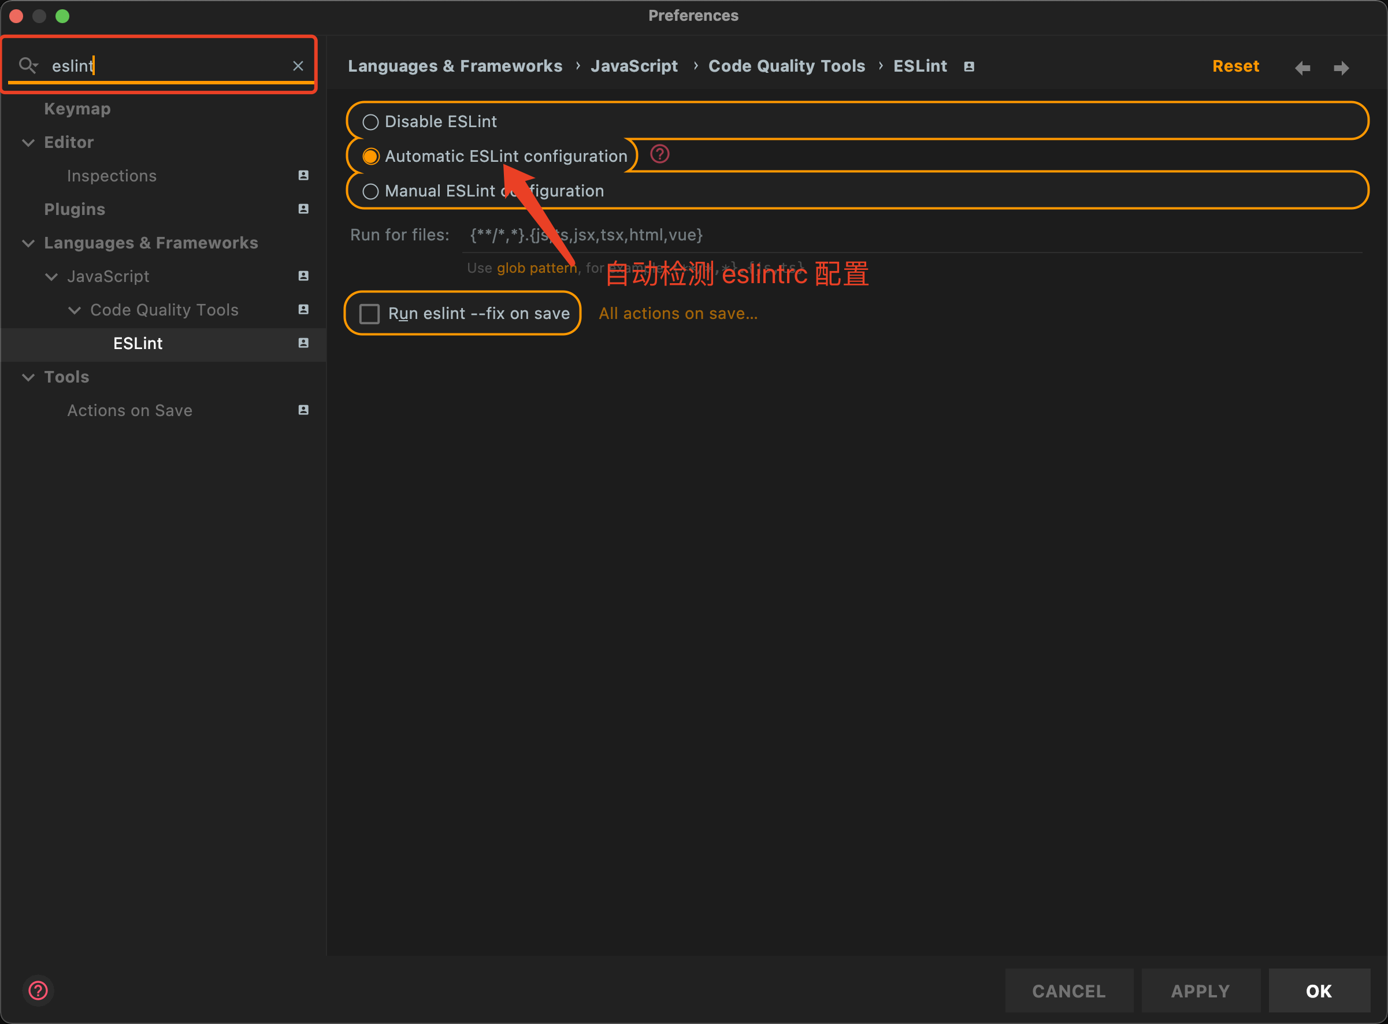Select Automatic ESLint configuration option
Screen dimensions: 1388x1024
[495, 156]
